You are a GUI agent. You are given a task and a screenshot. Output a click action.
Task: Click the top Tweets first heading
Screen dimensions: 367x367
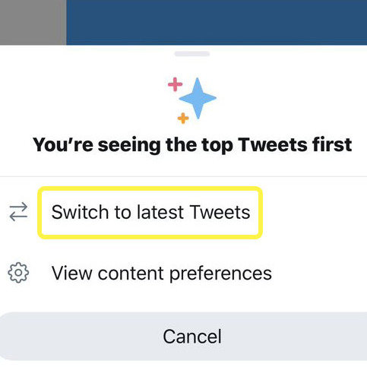click(192, 145)
